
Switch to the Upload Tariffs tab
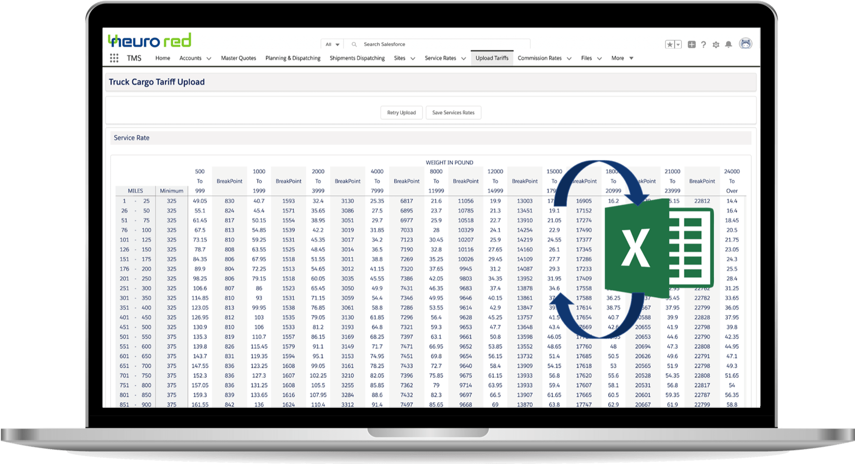[492, 58]
